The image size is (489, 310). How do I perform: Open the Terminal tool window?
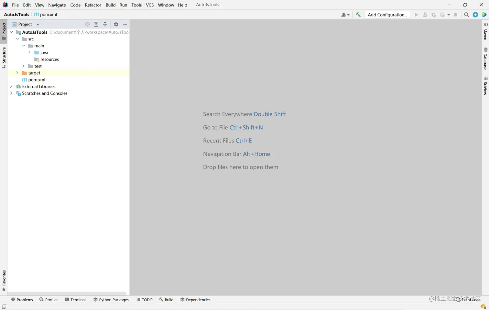click(75, 300)
